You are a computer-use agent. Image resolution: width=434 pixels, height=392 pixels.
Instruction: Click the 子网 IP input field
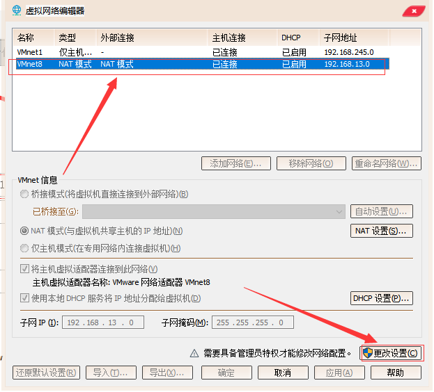coord(103,322)
